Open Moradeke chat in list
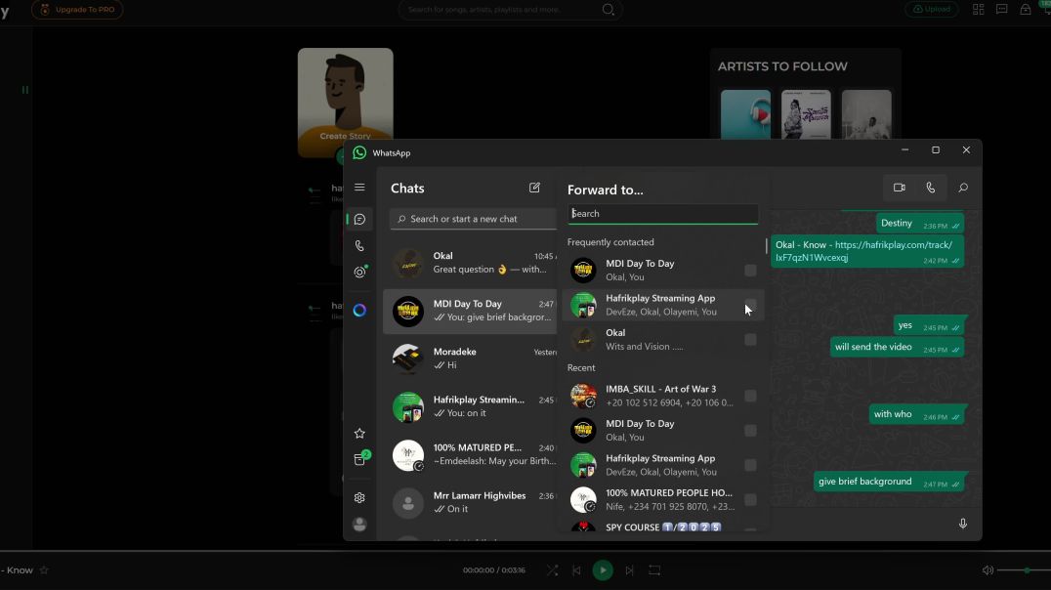 tap(470, 358)
